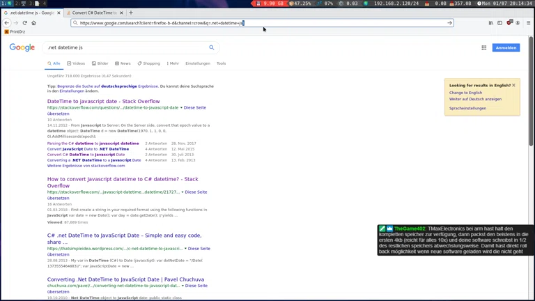The height and width of the screenshot is (301, 535).
Task: Click the Google search input box
Action: (x=126, y=47)
